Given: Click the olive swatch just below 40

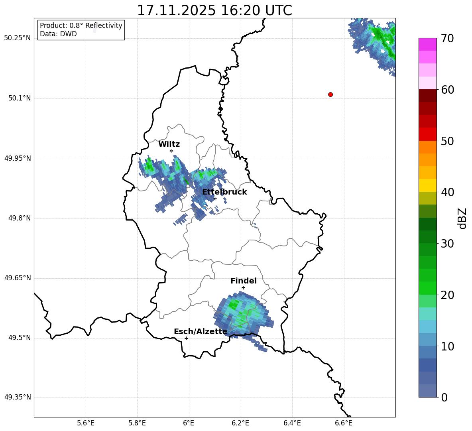Looking at the screenshot, I should [x=427, y=198].
